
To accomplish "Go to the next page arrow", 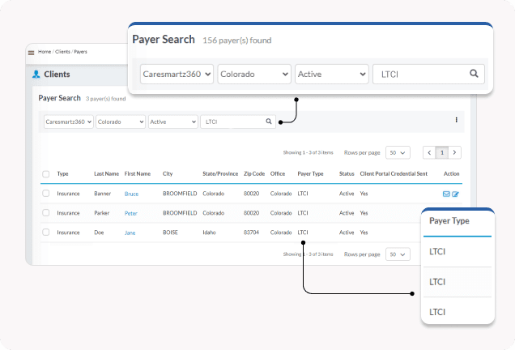I will coord(454,152).
